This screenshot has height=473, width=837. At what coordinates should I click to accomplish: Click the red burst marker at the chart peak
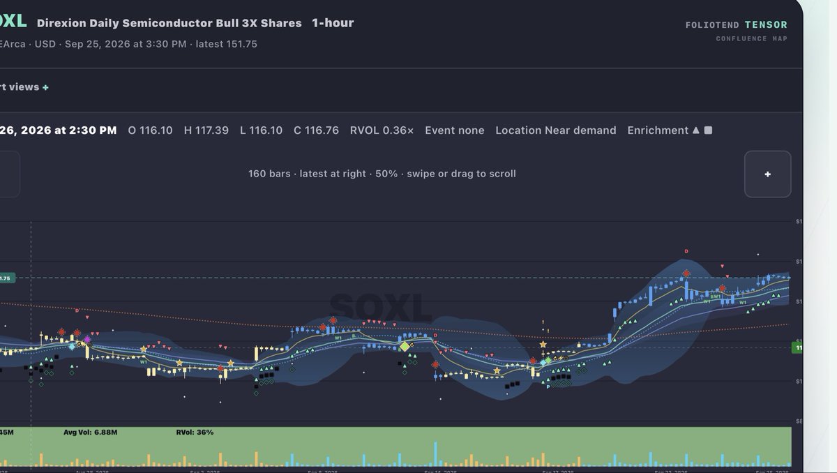pos(686,273)
